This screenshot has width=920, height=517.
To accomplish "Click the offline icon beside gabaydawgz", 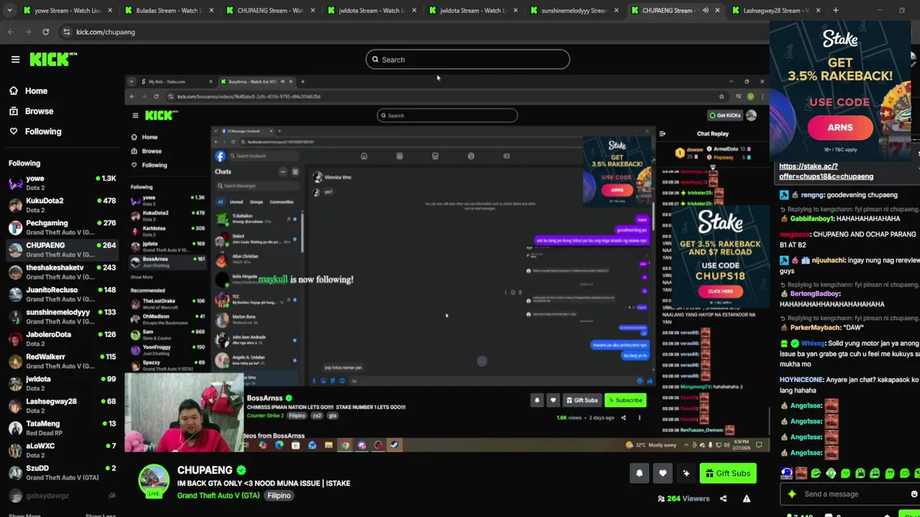I will tap(111, 495).
